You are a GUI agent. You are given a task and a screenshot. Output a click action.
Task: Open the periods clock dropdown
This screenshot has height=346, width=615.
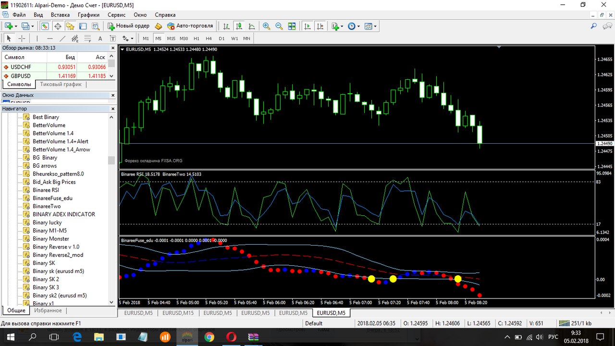354,26
